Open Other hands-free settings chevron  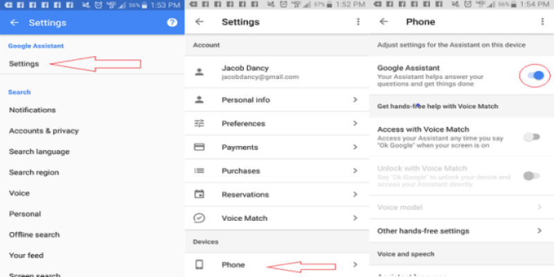(539, 231)
